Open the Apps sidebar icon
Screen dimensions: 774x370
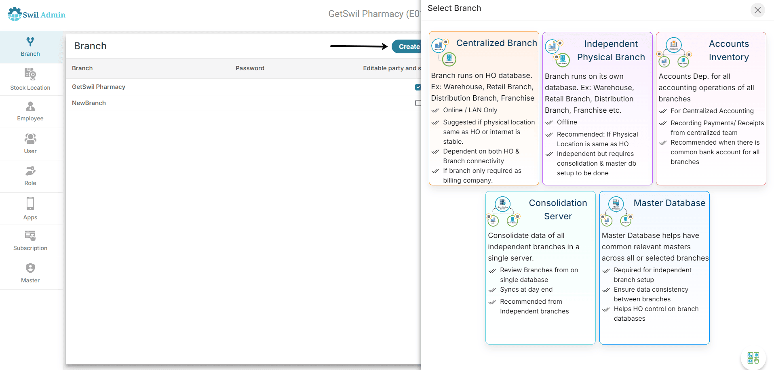tap(30, 204)
